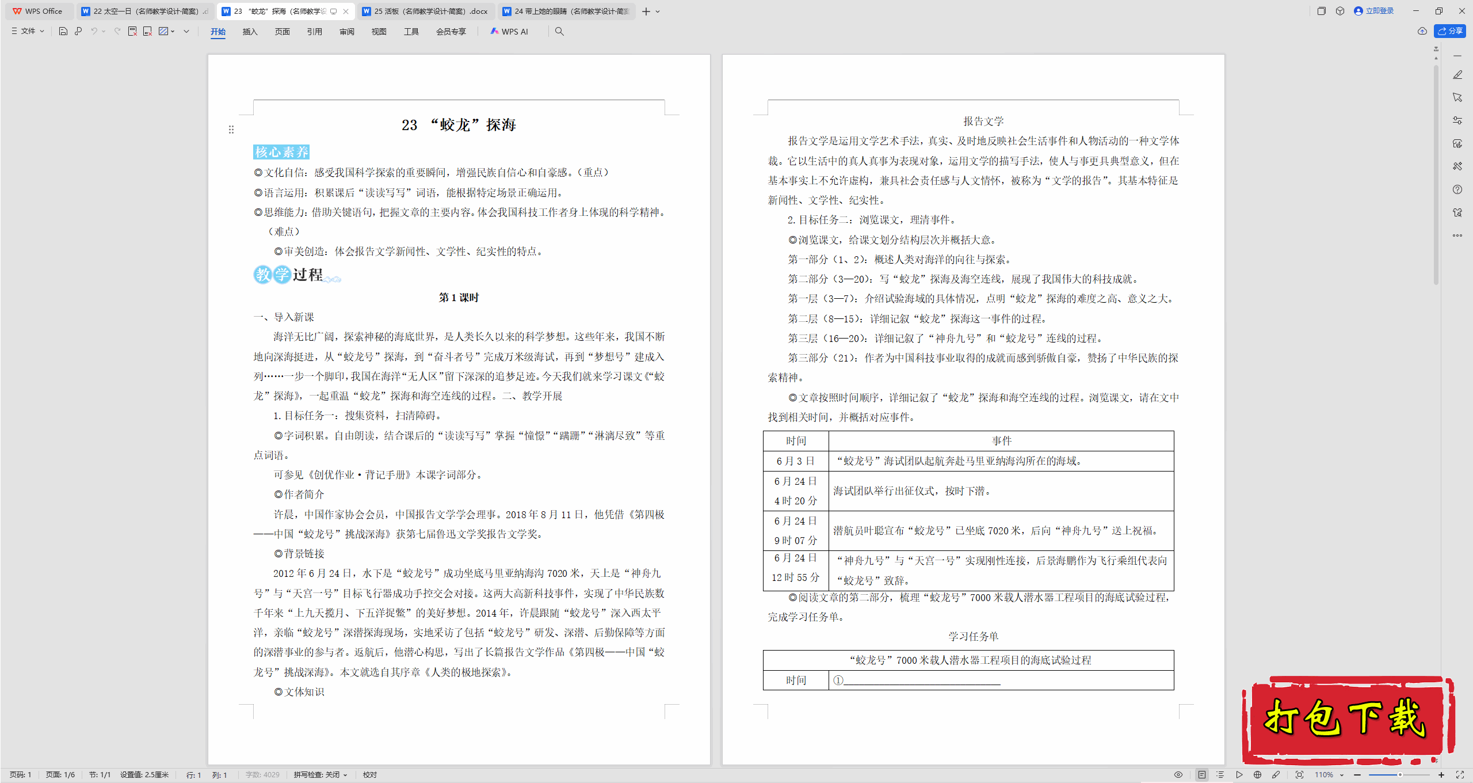1473x783 pixels.
Task: Click the second red-marked document icon in quick toolbar
Action: 147,31
